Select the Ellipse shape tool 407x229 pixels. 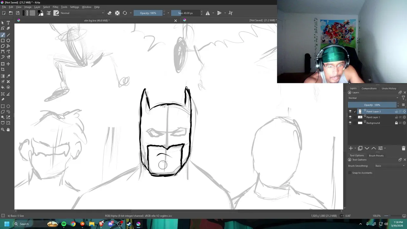(x=8, y=40)
